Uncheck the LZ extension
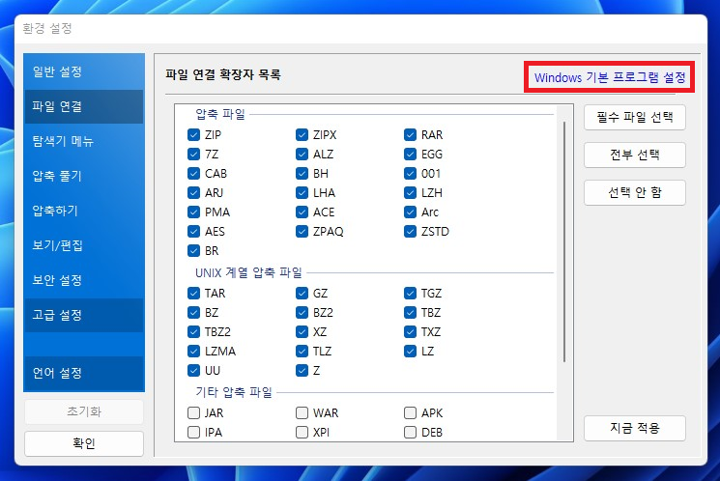The image size is (720, 481). 410,352
